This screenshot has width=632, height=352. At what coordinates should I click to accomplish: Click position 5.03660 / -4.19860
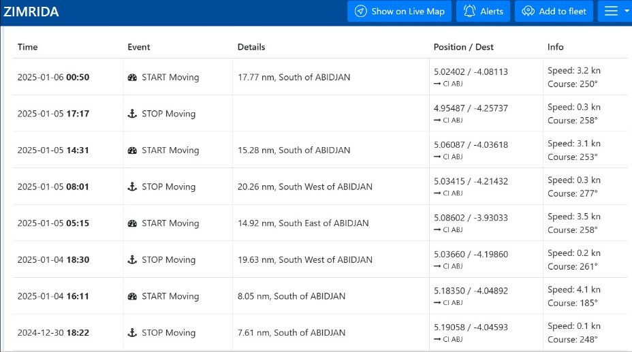coord(471,254)
